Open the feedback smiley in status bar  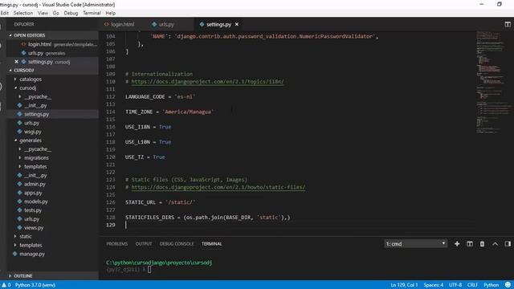pos(508,285)
